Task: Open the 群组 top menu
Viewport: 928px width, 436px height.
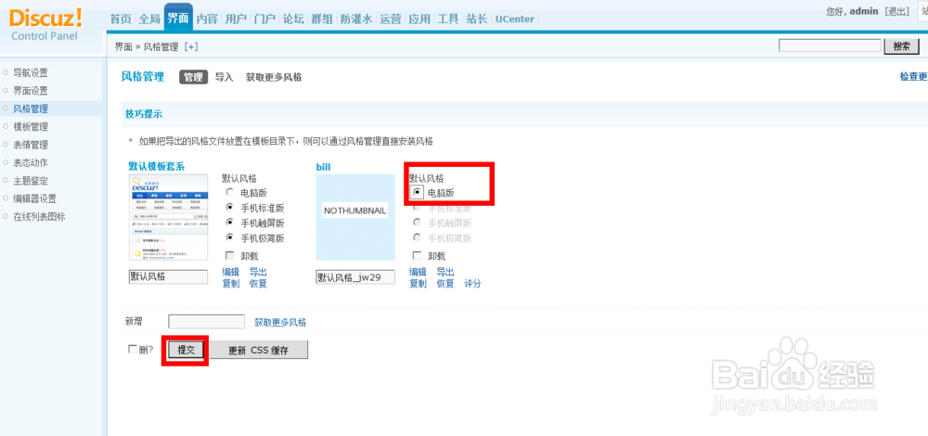Action: pyautogui.click(x=322, y=19)
